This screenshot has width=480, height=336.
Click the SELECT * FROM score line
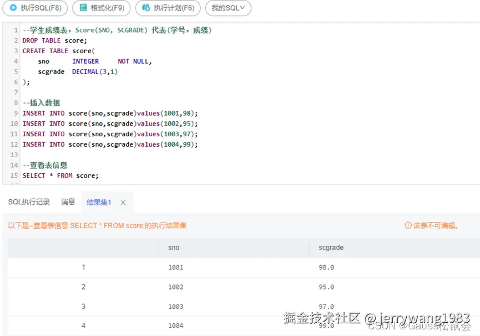(60, 175)
